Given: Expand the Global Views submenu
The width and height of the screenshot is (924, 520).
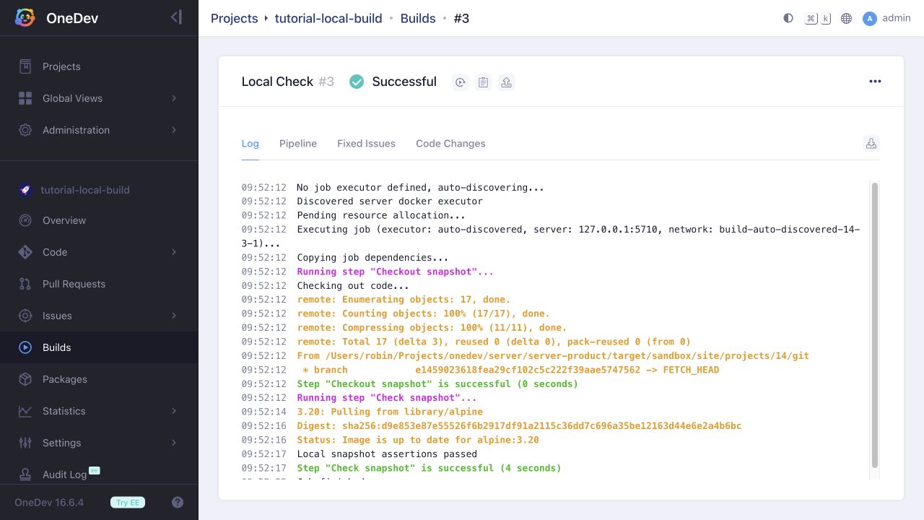Looking at the screenshot, I should 174,98.
